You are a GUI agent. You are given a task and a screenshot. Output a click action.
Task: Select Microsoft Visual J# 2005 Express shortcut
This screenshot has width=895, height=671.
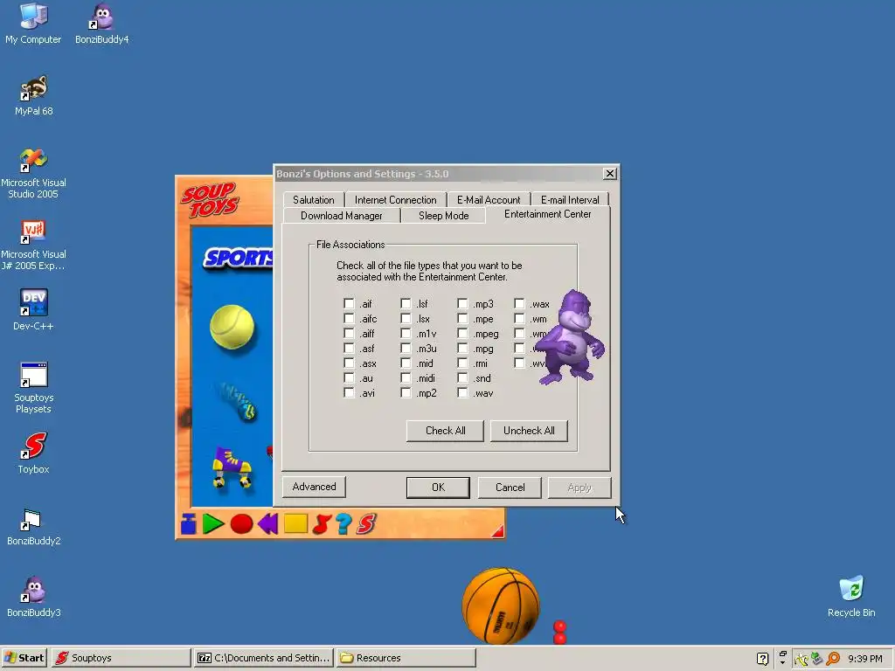[x=33, y=245]
